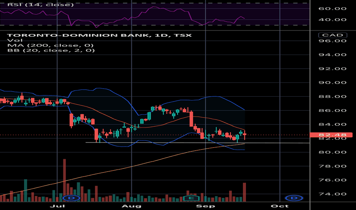Click the 84.00 price axis label
Image resolution: width=356 pixels, height=210 pixels.
(333, 124)
